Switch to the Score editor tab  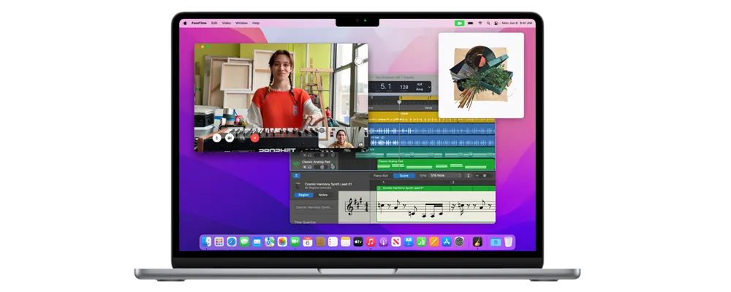coord(403,175)
